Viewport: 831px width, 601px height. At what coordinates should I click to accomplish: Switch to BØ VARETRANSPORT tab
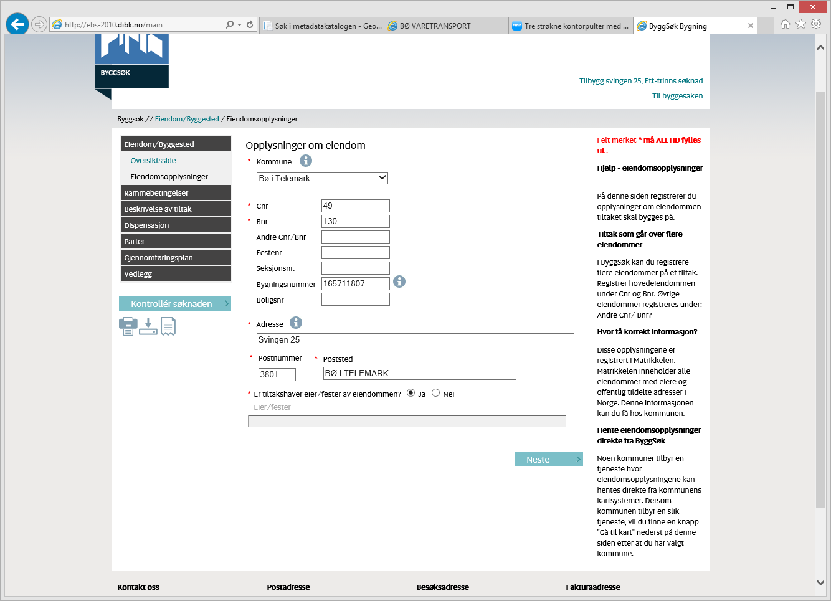pos(447,26)
